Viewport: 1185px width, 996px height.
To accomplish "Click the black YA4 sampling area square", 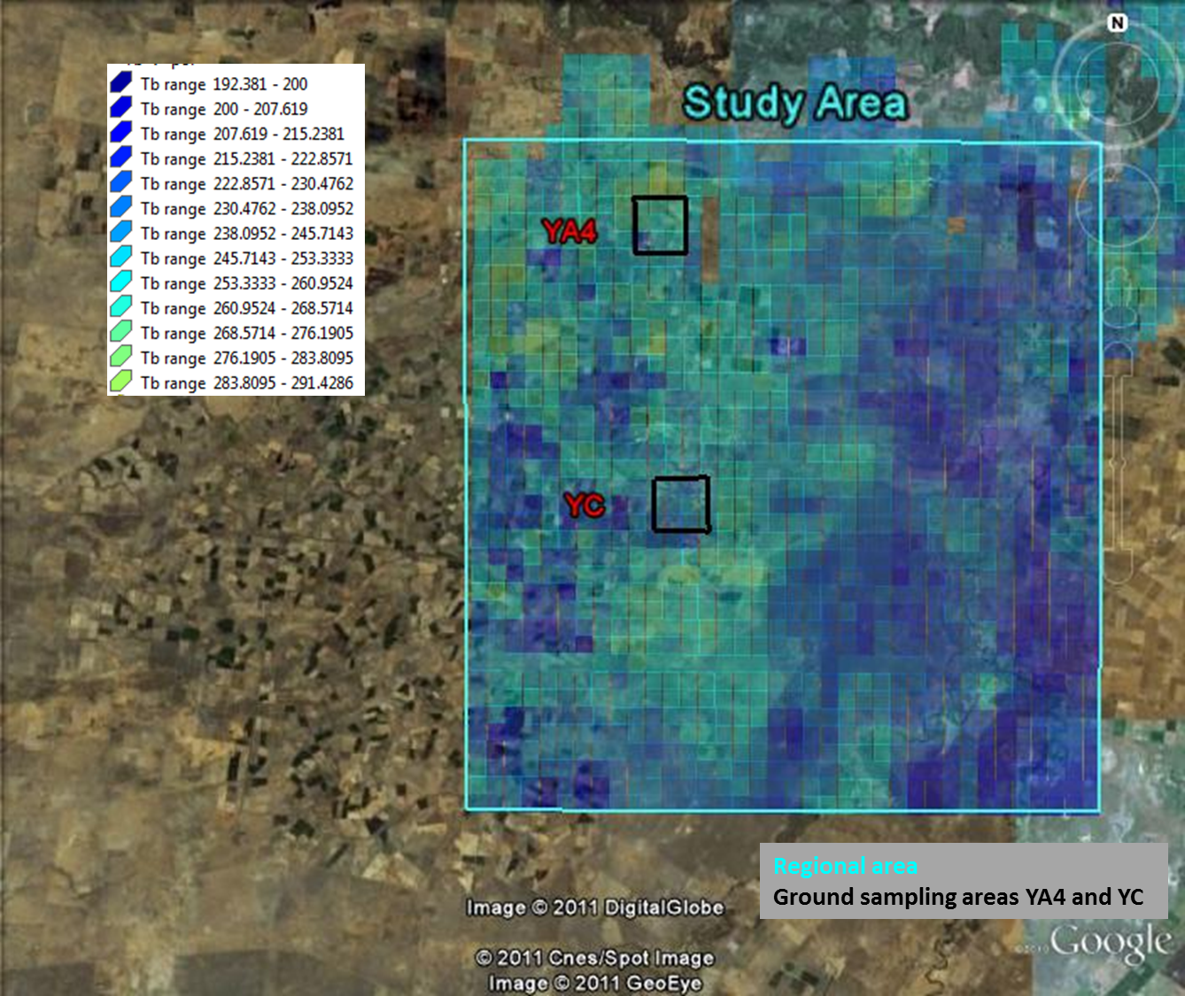I will point(660,226).
